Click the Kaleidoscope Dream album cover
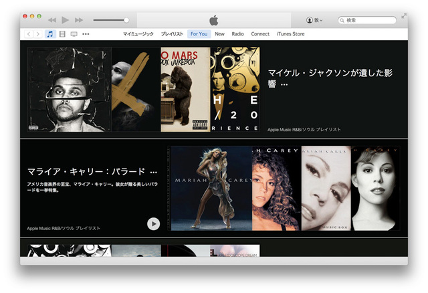The image size is (428, 293). [235, 251]
